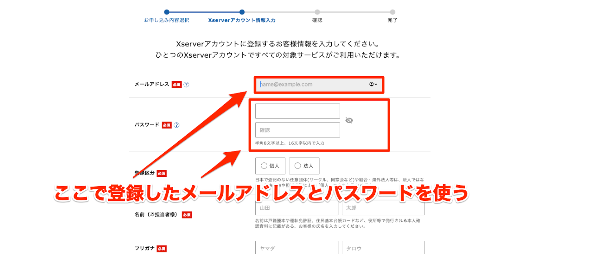Click the 太郎 given name input field

[383, 208]
